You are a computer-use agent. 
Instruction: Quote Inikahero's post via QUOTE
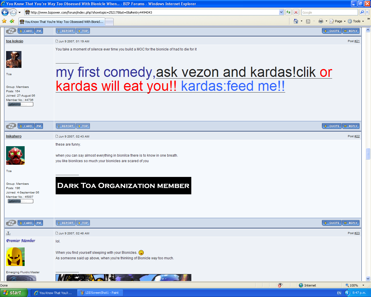tap(332, 223)
